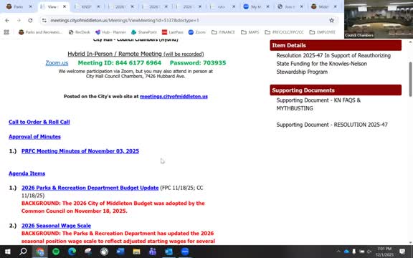Viewport: 413px width, 258px height.
Task: Reload the page with the refresh icon
Action: tap(30, 20)
